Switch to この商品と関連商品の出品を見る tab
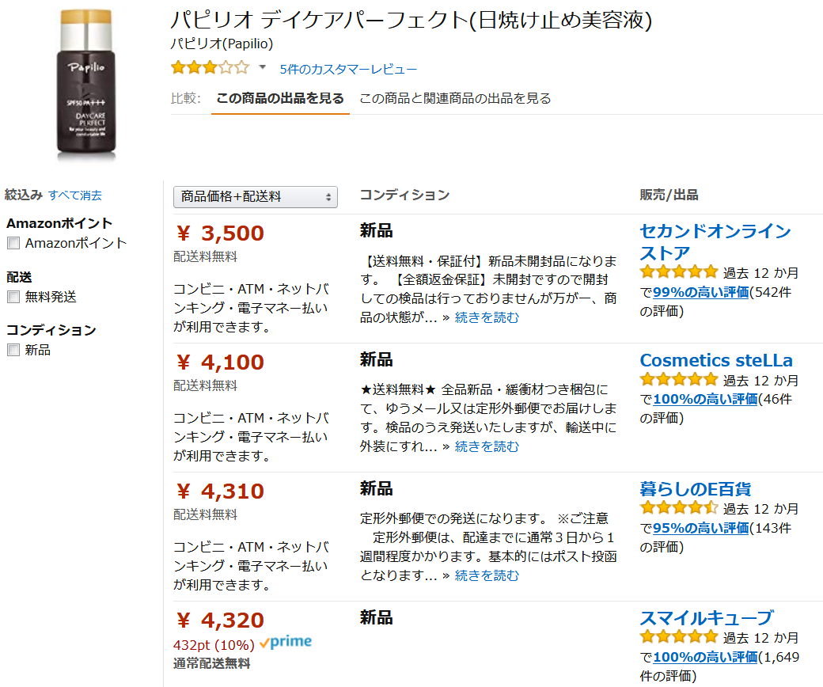The width and height of the screenshot is (823, 687). coord(455,99)
